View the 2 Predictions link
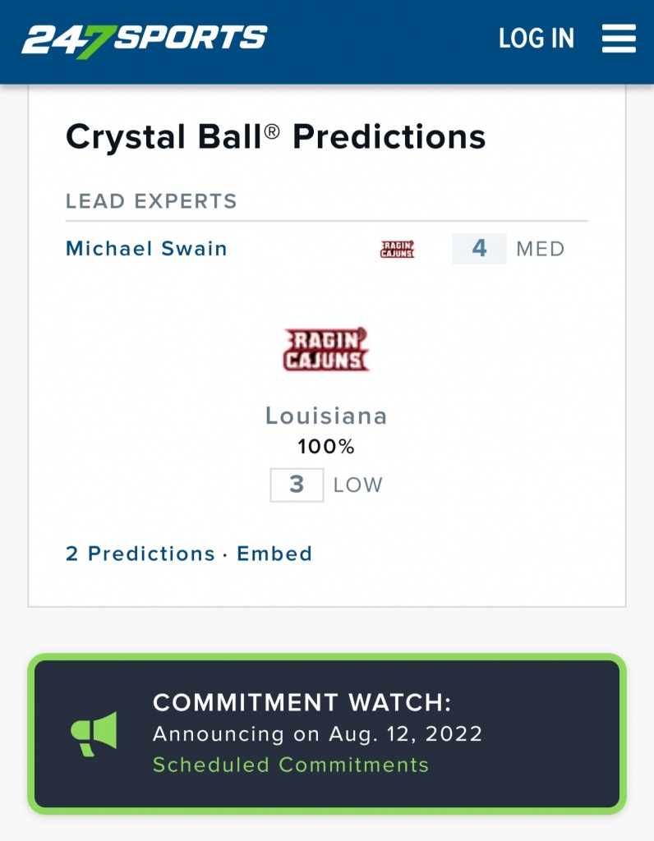The image size is (654, 841). (140, 554)
